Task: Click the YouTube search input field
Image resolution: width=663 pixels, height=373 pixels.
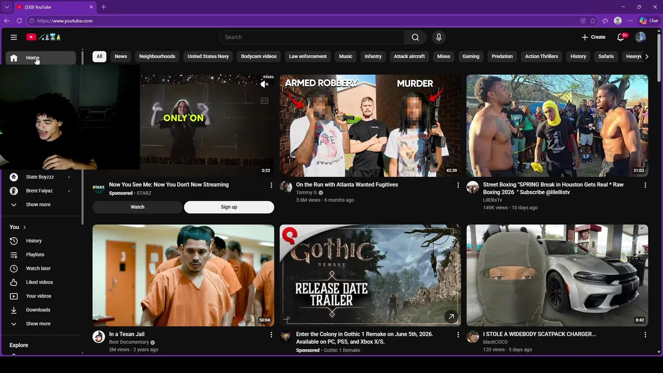Action: tap(312, 37)
